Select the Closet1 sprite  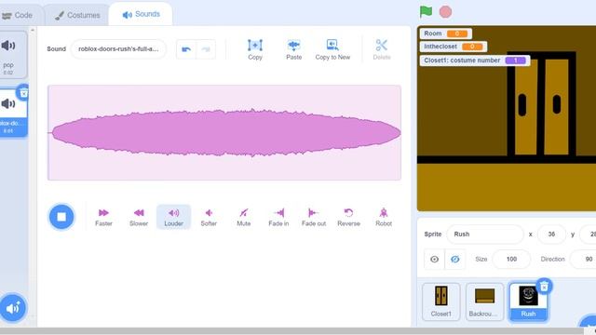point(440,301)
